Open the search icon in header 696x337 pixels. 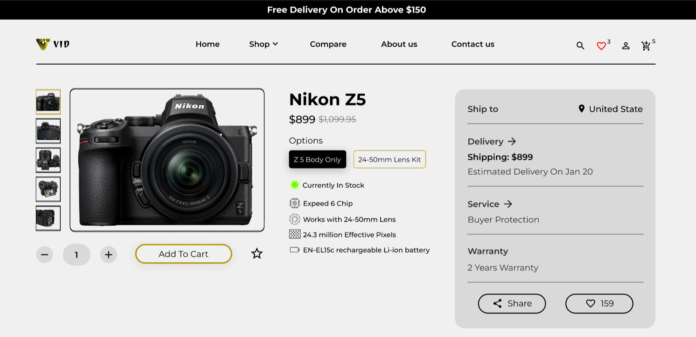tap(580, 45)
